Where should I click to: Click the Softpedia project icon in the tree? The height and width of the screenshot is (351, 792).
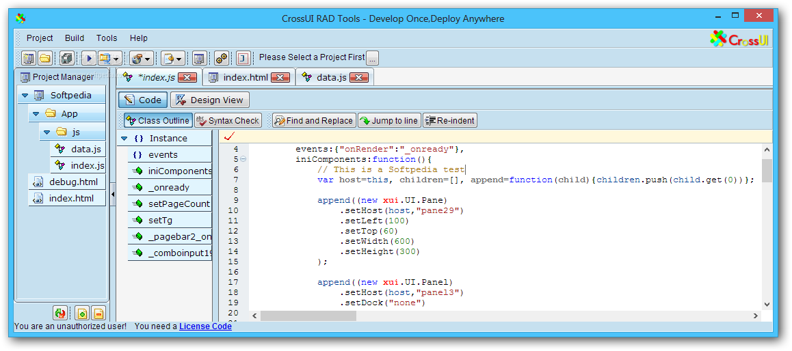coord(39,96)
